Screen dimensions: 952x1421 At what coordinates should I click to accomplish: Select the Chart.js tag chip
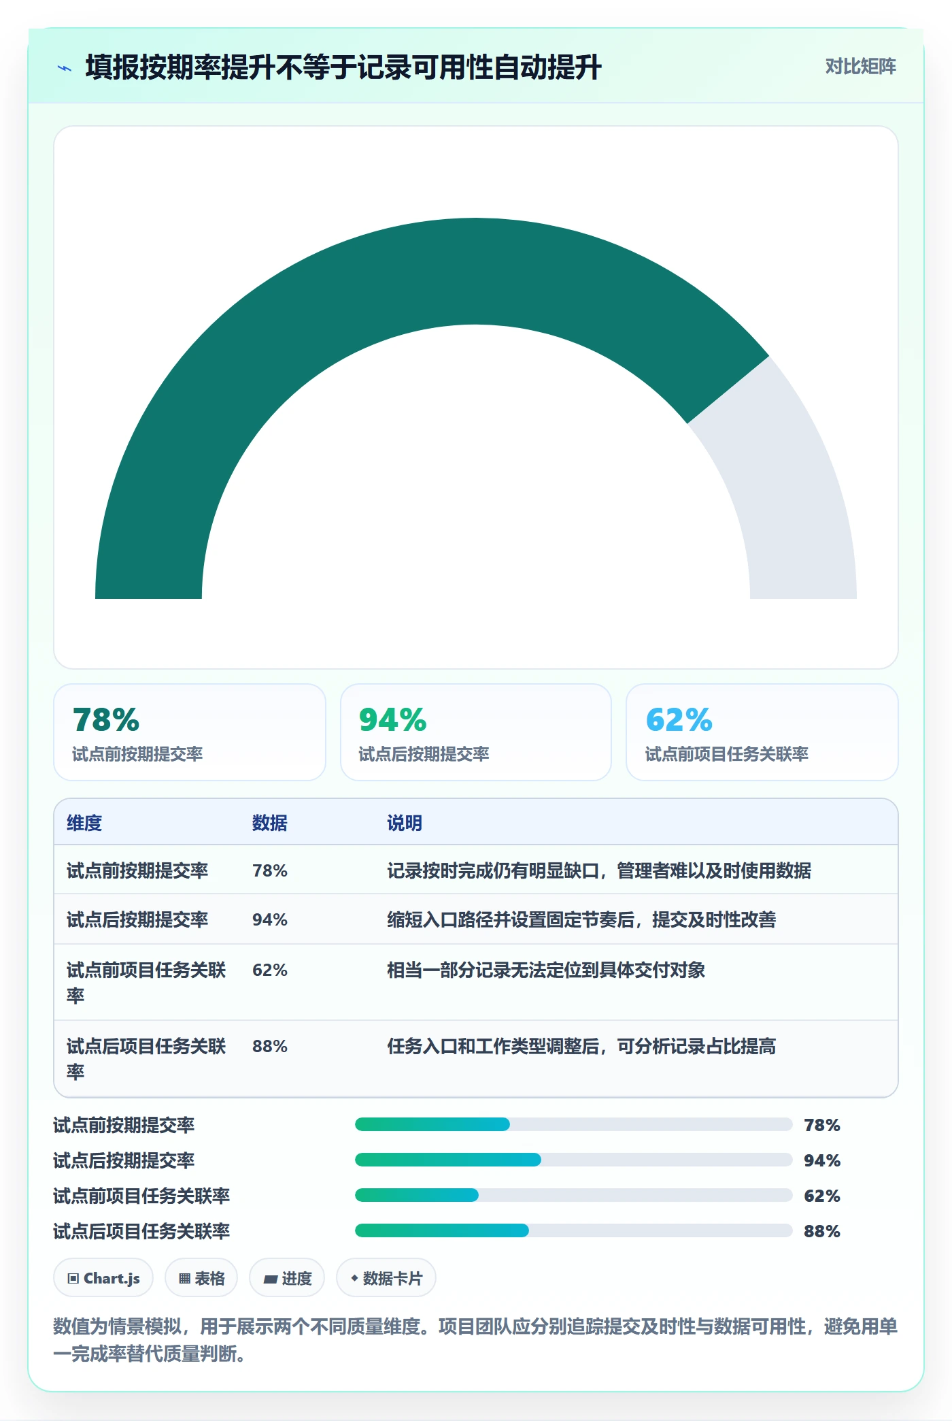(x=103, y=1278)
